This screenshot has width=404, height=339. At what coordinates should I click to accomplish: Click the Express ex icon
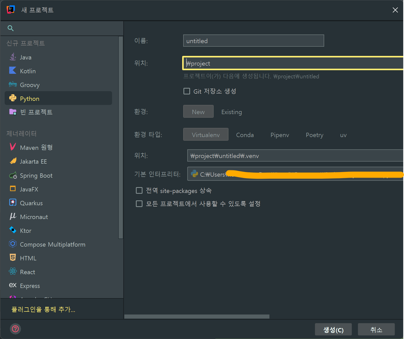point(13,285)
